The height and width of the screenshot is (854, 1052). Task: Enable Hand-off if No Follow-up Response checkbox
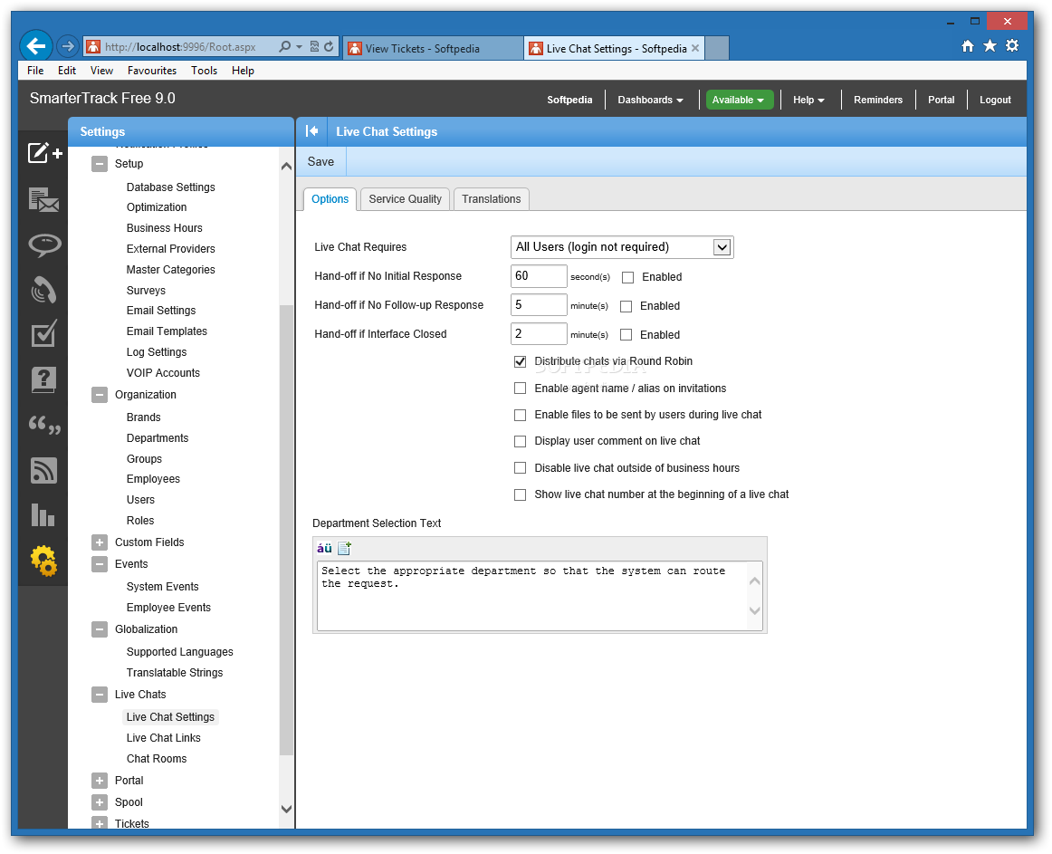pyautogui.click(x=626, y=306)
